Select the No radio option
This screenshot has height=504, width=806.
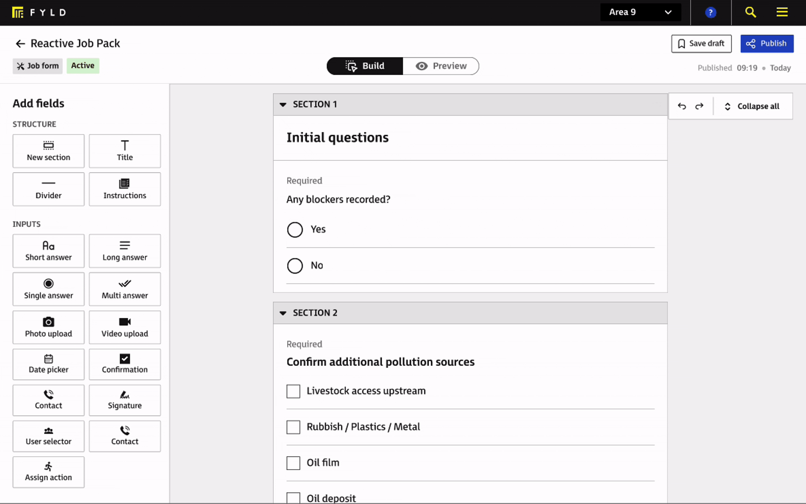295,265
